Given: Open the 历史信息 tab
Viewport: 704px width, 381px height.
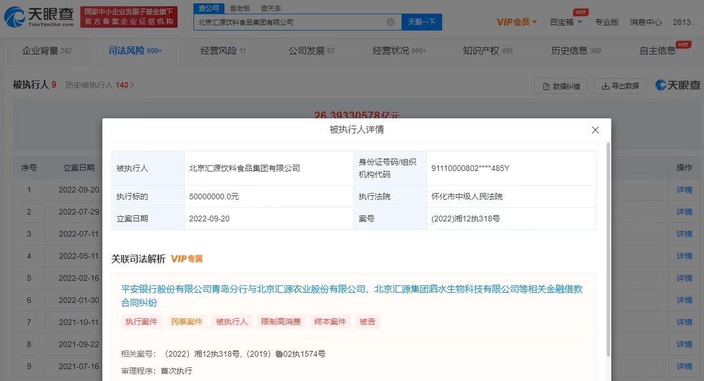Looking at the screenshot, I should (576, 51).
